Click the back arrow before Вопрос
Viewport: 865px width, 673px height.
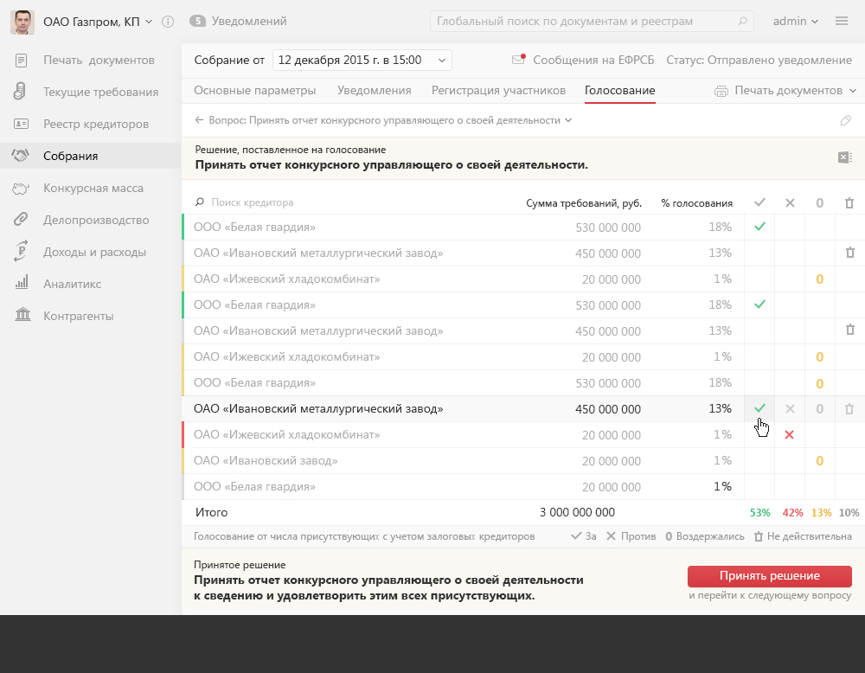tap(199, 120)
